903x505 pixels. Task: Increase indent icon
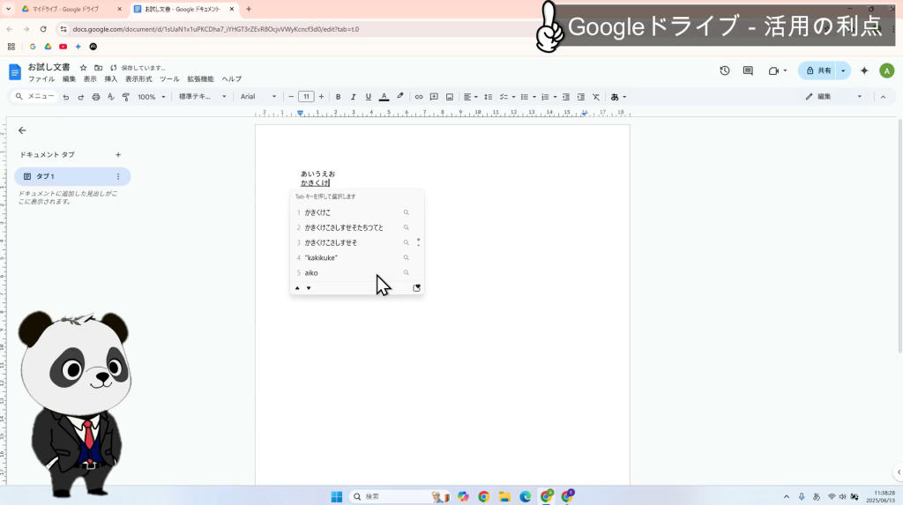[581, 97]
